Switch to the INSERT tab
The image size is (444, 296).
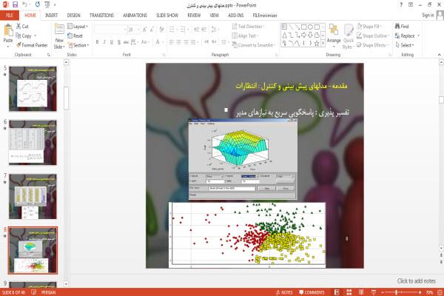pos(51,16)
